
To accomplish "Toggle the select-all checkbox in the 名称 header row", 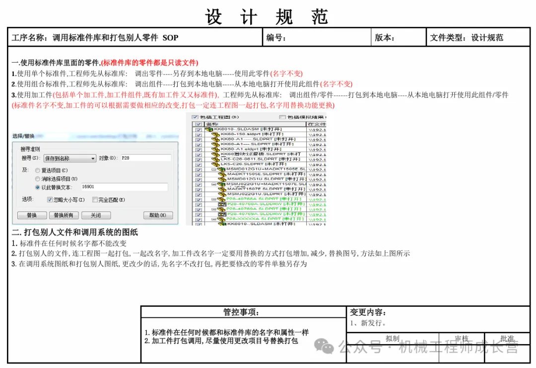I will (x=199, y=124).
